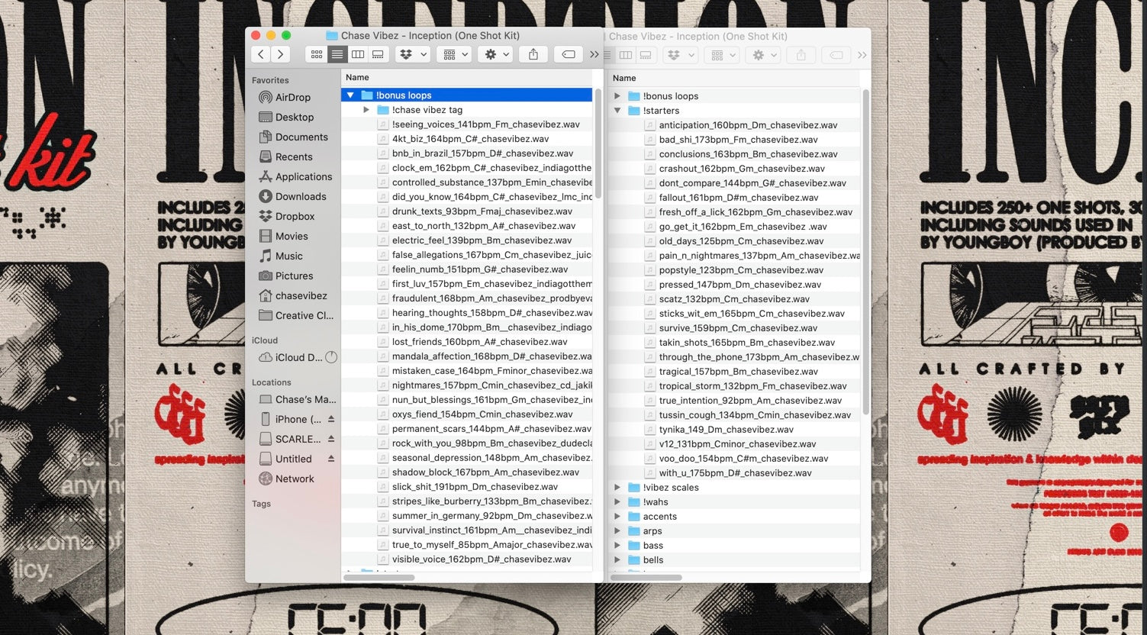Screen dimensions: 1147x635
Task: Switch front Finder window to list view
Action: point(337,54)
